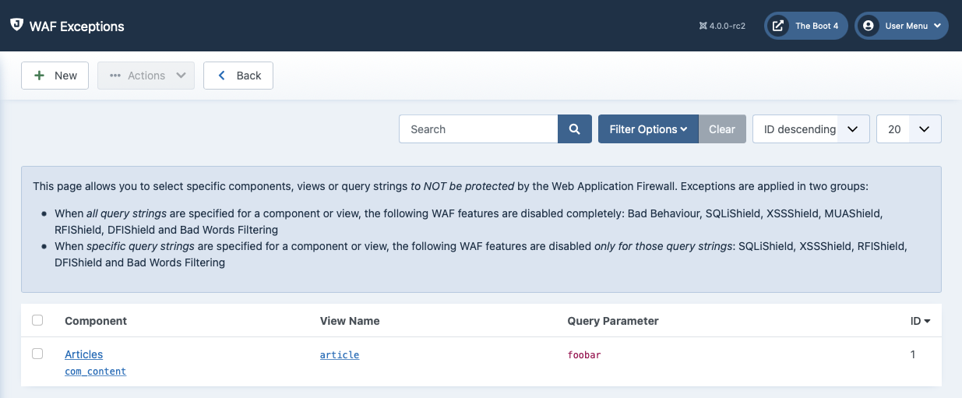
Task: Expand the Filter Options panel
Action: coord(647,129)
